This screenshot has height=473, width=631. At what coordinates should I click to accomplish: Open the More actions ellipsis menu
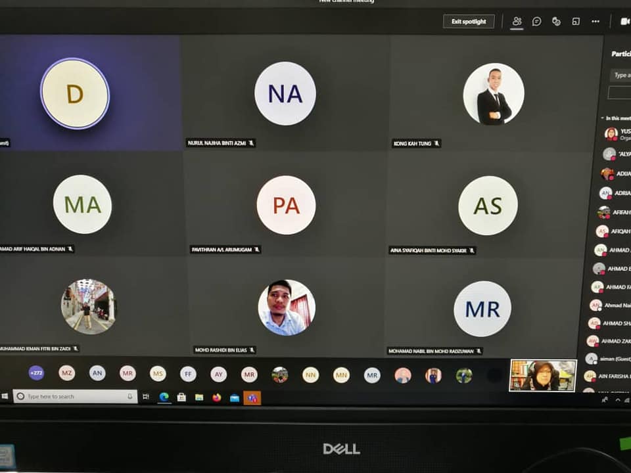tap(596, 21)
